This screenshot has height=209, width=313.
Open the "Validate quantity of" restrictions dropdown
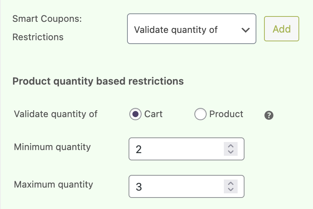184,29
